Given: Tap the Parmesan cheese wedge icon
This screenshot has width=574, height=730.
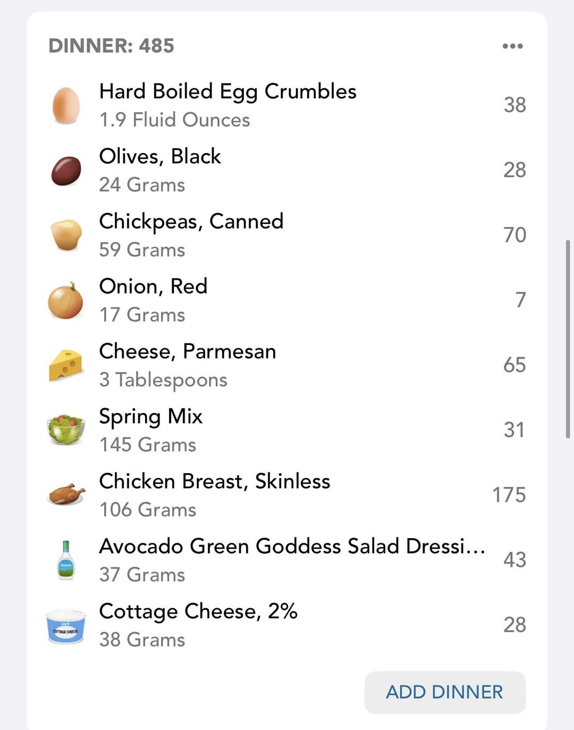Looking at the screenshot, I should tap(65, 365).
